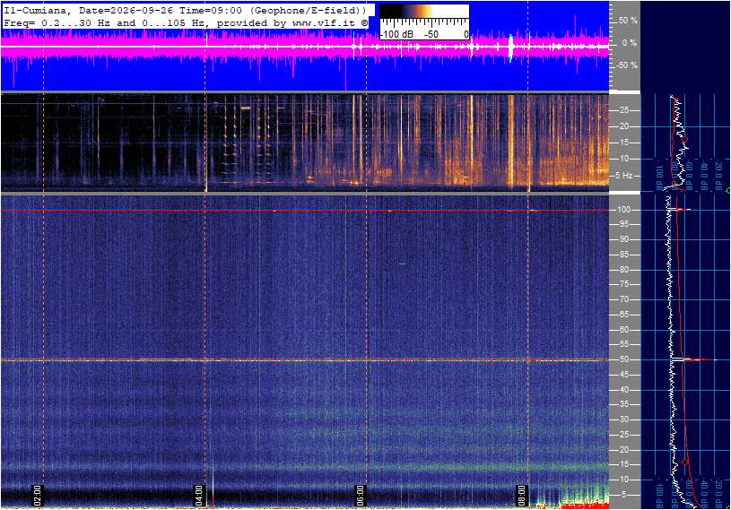The image size is (731, 510).
Task: Click the 50 % amplitude scale label
Action: [x=628, y=21]
